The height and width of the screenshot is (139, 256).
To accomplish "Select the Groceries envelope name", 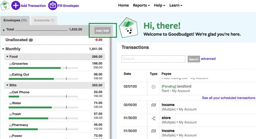I will [20, 64].
